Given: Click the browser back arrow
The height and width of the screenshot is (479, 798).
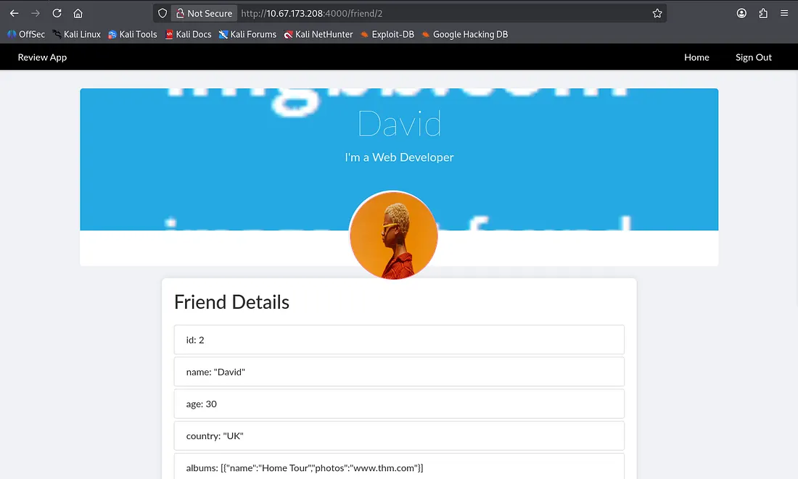Looking at the screenshot, I should click(14, 13).
